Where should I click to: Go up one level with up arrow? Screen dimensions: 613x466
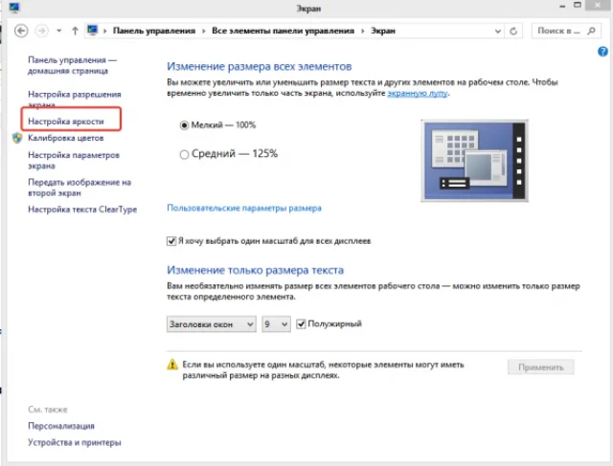75,31
